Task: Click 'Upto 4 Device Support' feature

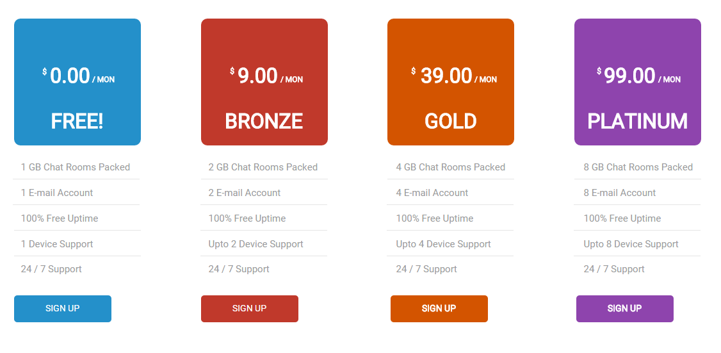Action: click(443, 244)
